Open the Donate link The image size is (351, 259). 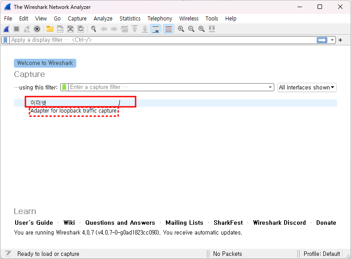(326, 223)
